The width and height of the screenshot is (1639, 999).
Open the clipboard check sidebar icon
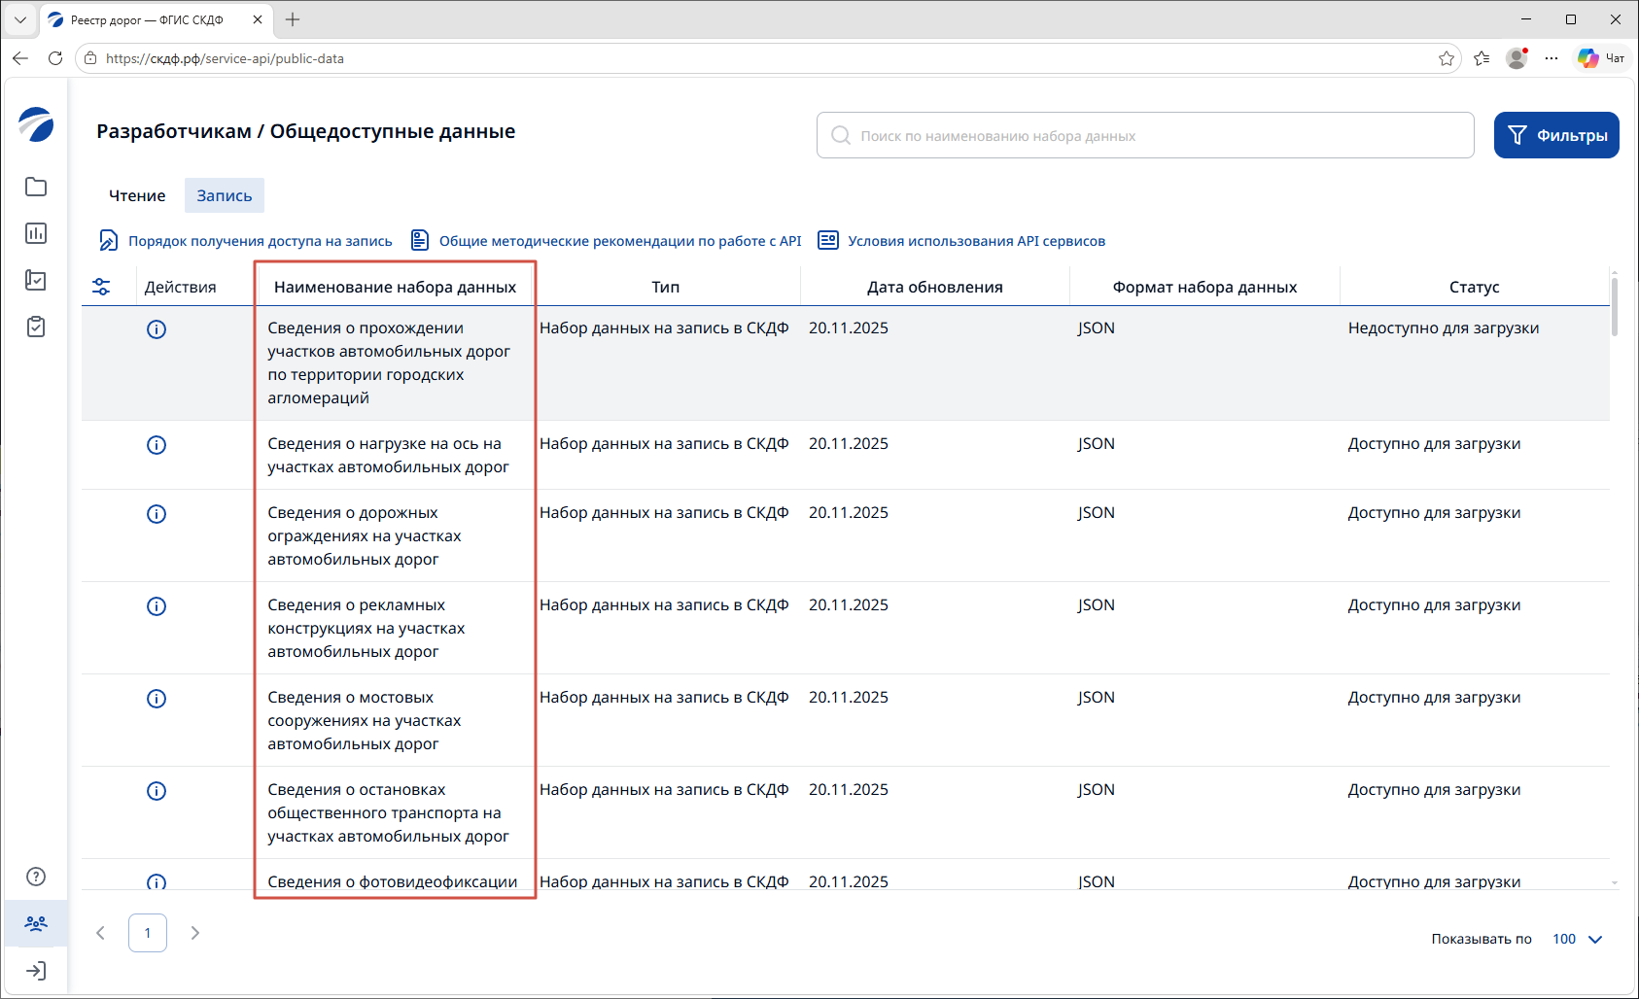pyautogui.click(x=36, y=327)
